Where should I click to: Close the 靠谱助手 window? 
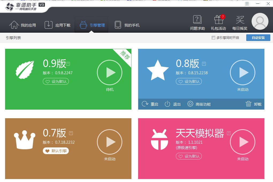coord(268,4)
